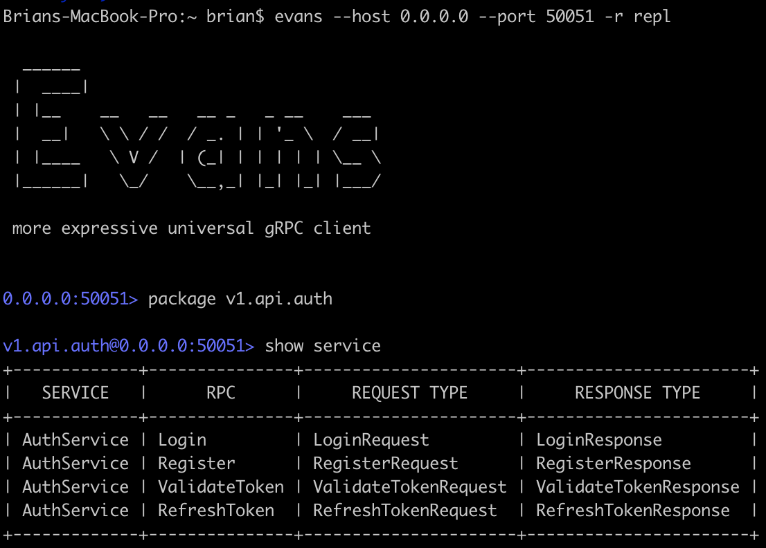766x548 pixels.
Task: Click the ValidateToken RPC cell
Action: [221, 486]
